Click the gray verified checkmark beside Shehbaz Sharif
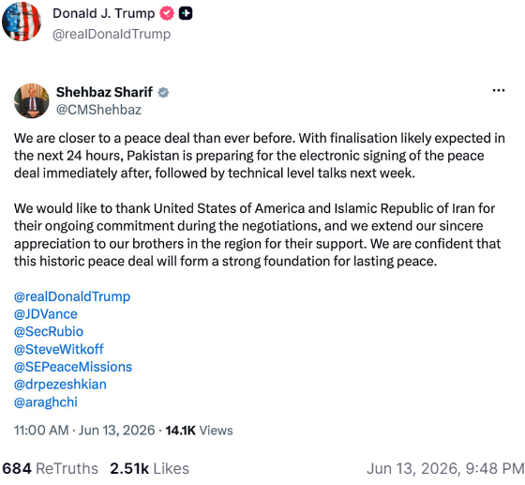 tap(163, 93)
